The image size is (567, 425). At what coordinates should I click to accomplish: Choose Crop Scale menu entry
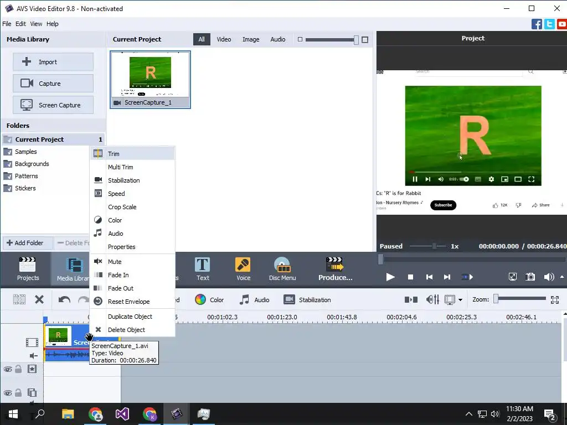pos(132,207)
